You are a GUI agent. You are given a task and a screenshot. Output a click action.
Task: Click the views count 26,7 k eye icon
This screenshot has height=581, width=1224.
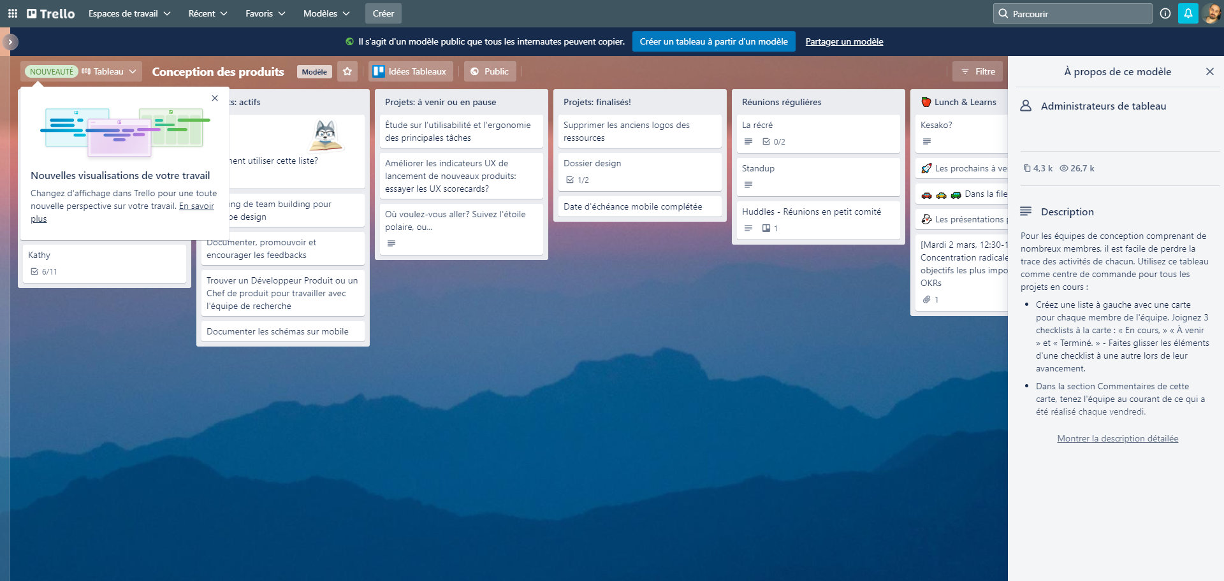pos(1063,168)
